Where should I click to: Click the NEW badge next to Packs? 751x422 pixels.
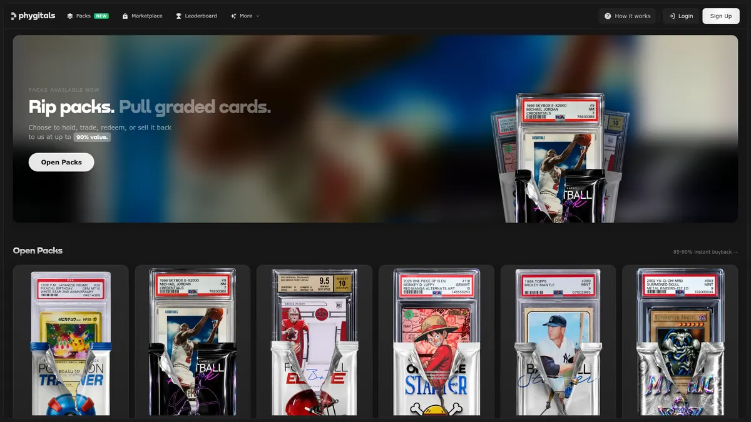pyautogui.click(x=101, y=16)
